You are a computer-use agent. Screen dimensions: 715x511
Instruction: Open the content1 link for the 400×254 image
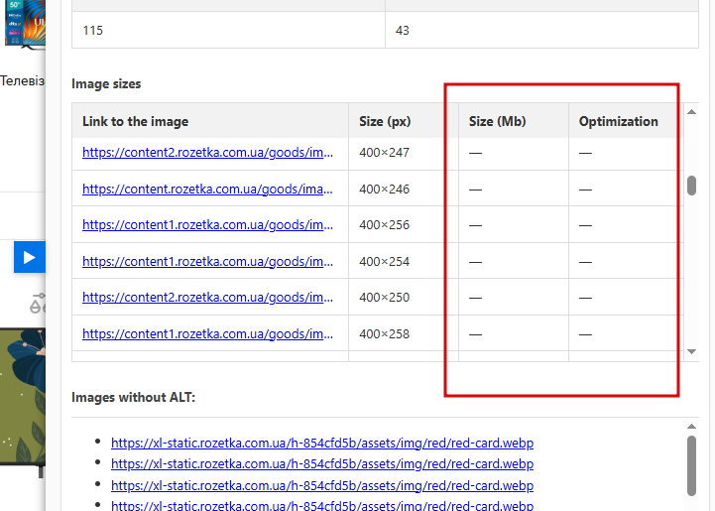[207, 261]
